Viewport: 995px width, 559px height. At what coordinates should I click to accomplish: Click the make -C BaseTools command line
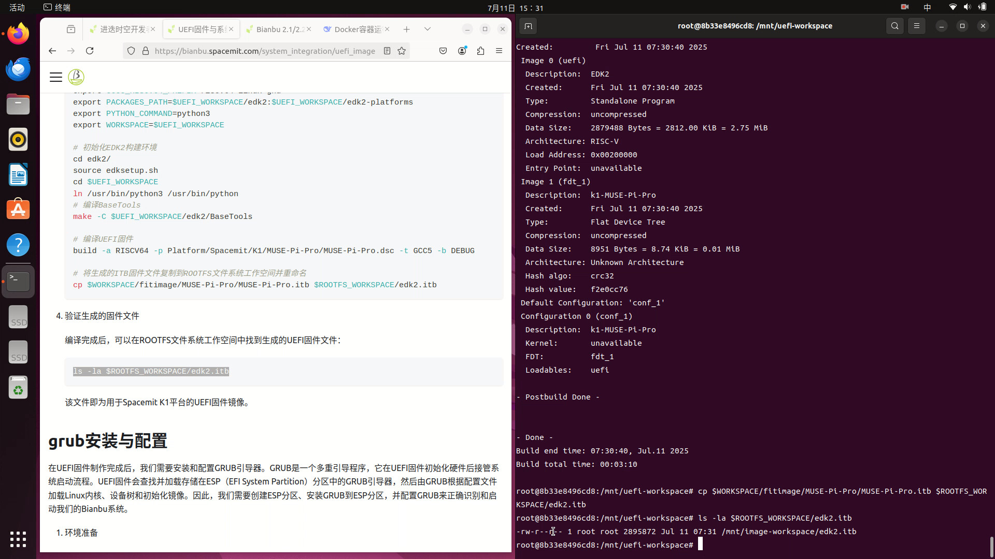pyautogui.click(x=163, y=216)
